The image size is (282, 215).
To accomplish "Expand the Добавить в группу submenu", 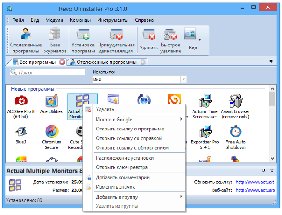I will pos(134,197).
